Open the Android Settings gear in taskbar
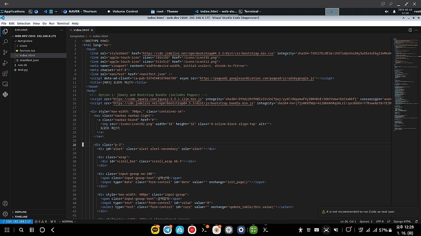Image resolution: width=421 pixels, height=236 pixels. [x=241, y=230]
